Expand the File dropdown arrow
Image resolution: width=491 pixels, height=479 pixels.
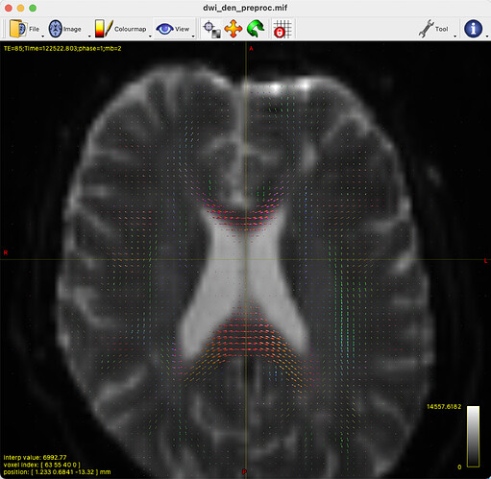[x=42, y=36]
